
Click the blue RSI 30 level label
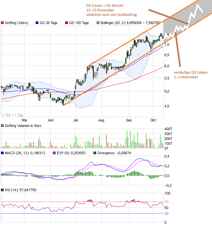click(x=166, y=214)
